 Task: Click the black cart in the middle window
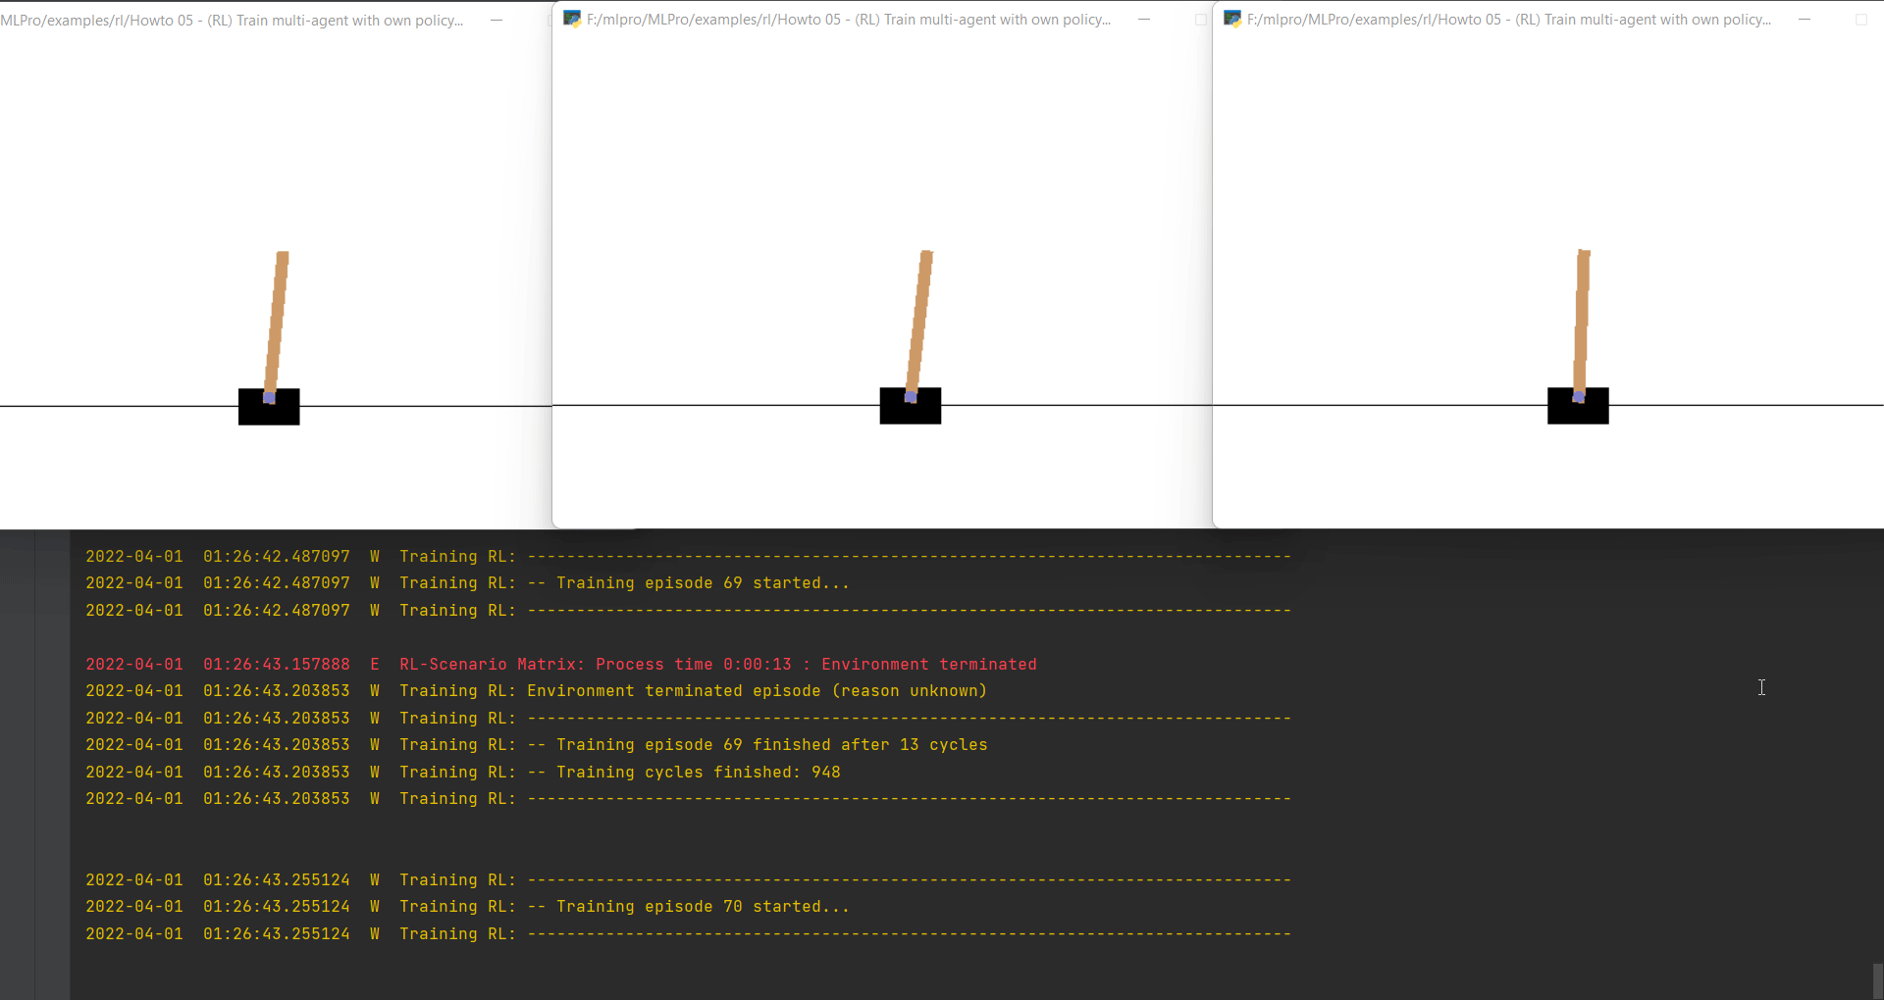point(911,406)
